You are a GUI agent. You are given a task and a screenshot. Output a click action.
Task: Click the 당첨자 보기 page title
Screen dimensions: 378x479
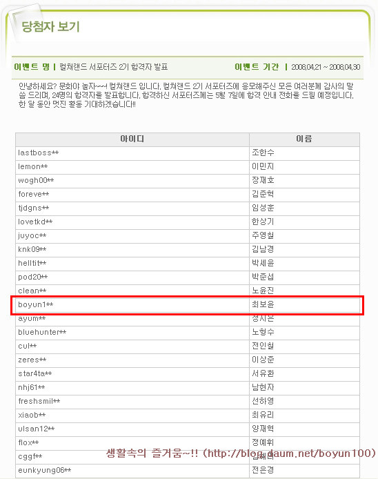coord(50,27)
